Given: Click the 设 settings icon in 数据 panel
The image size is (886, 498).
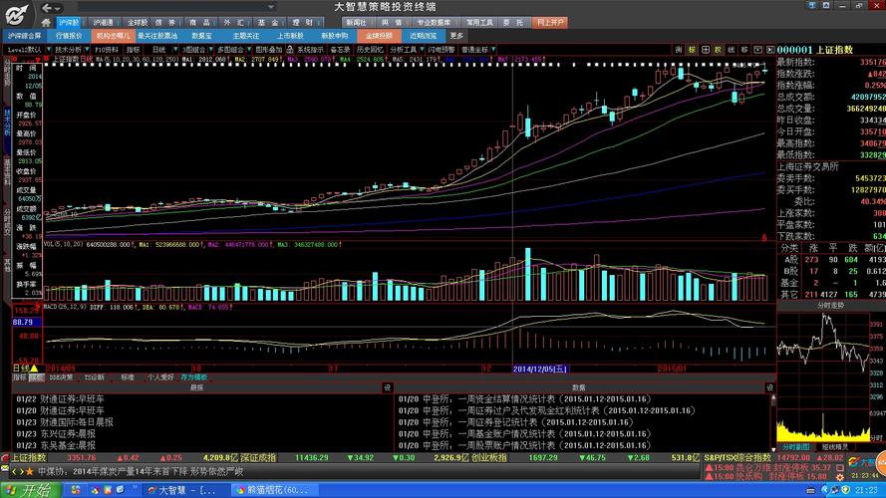Looking at the screenshot, I should pyautogui.click(x=769, y=387).
